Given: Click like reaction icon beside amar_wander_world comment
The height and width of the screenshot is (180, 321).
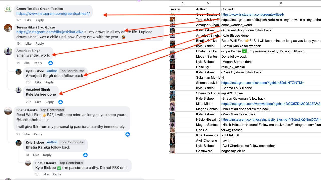Looking at the screenshot, I should (x=51, y=63).
